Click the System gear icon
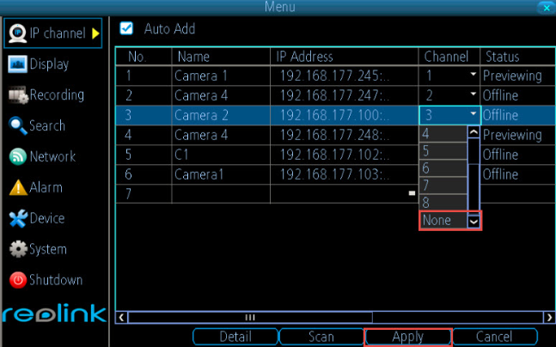The image size is (556, 347). [18, 249]
